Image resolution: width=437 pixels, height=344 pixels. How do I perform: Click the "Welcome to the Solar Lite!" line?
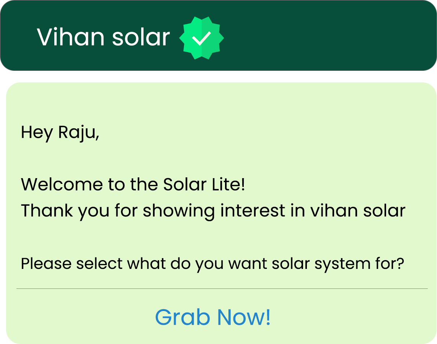tap(133, 185)
